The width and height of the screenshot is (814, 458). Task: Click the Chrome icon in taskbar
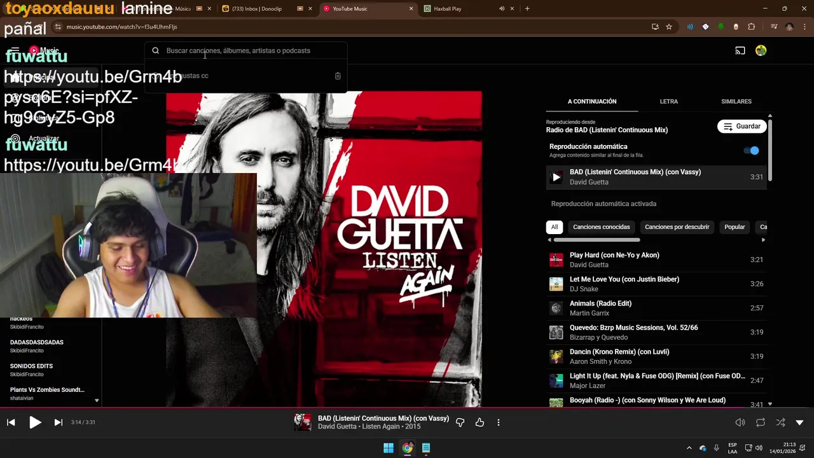(x=407, y=448)
